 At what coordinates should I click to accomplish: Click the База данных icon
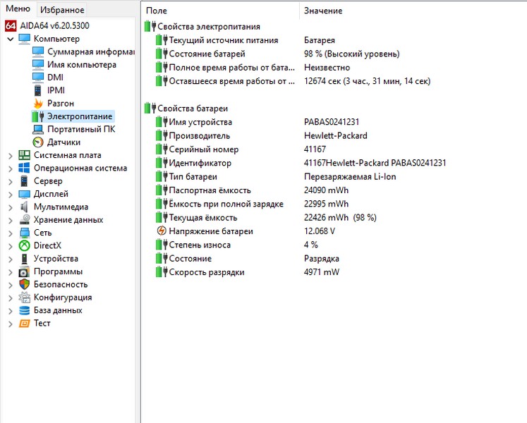point(24,310)
